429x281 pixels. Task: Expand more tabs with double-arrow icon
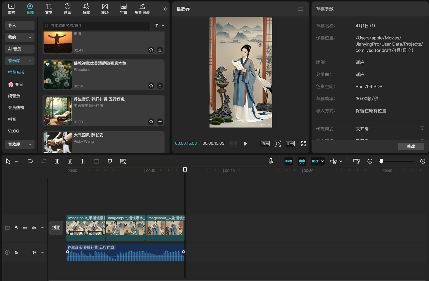(x=165, y=9)
